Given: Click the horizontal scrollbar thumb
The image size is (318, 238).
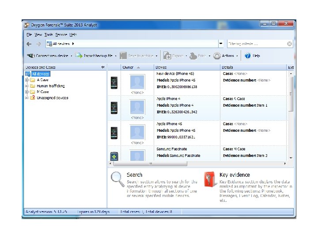Looking at the screenshot, I should 151,164.
